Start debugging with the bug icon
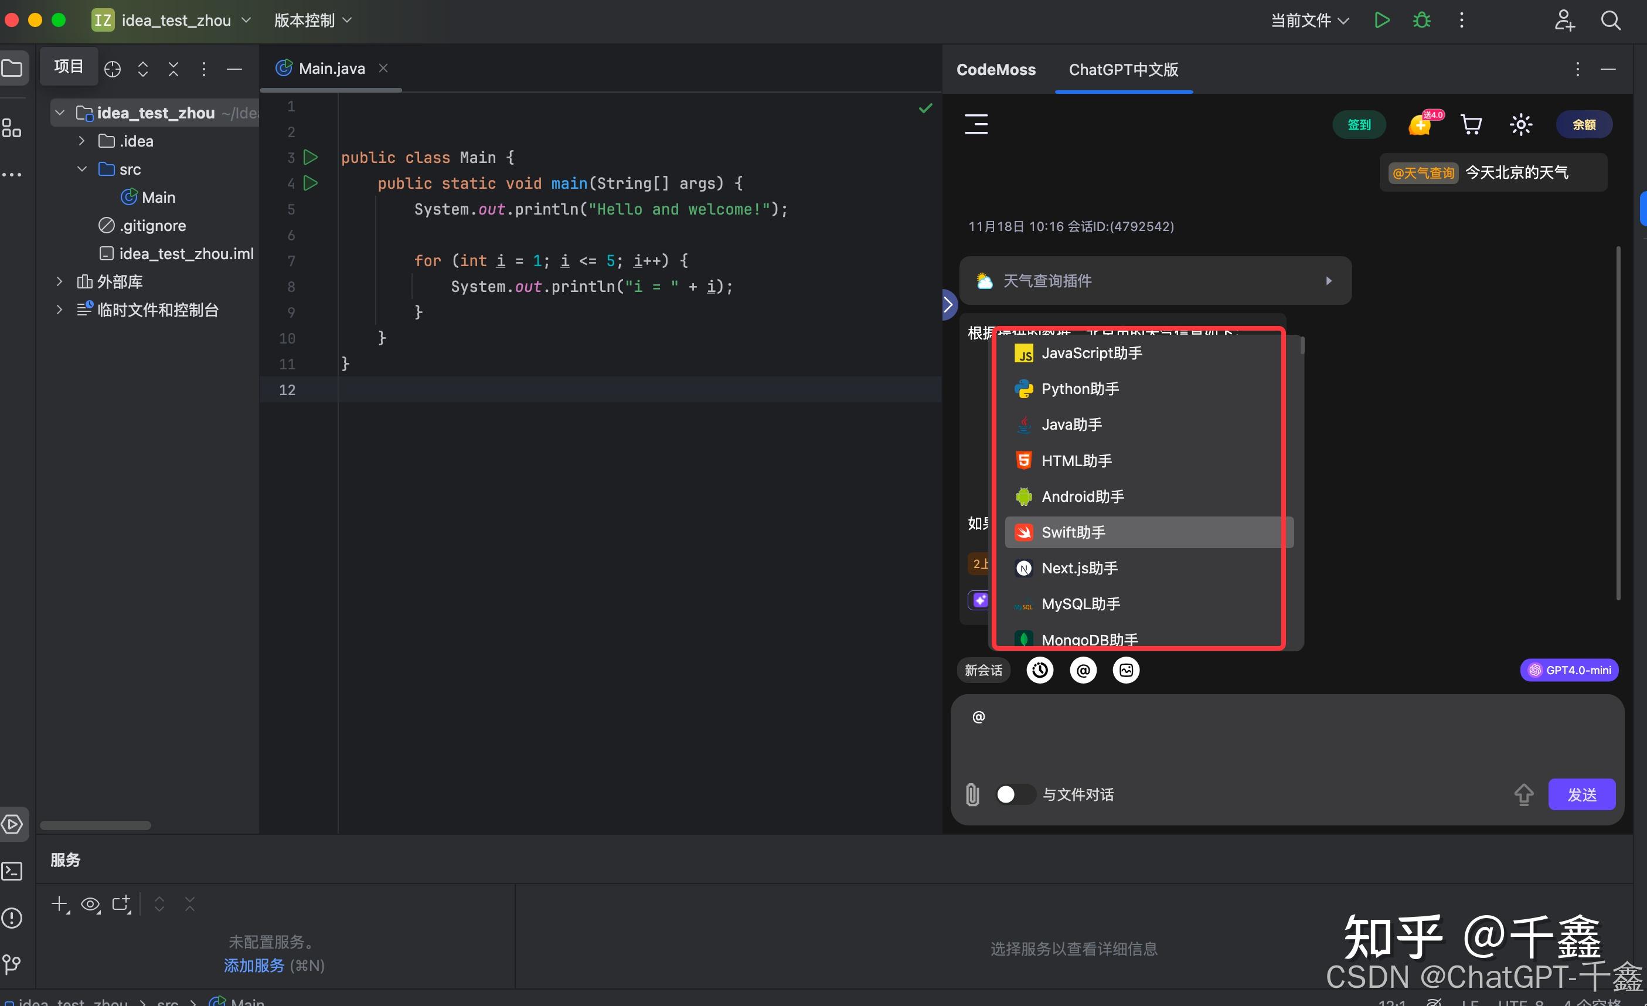 click(x=1422, y=20)
